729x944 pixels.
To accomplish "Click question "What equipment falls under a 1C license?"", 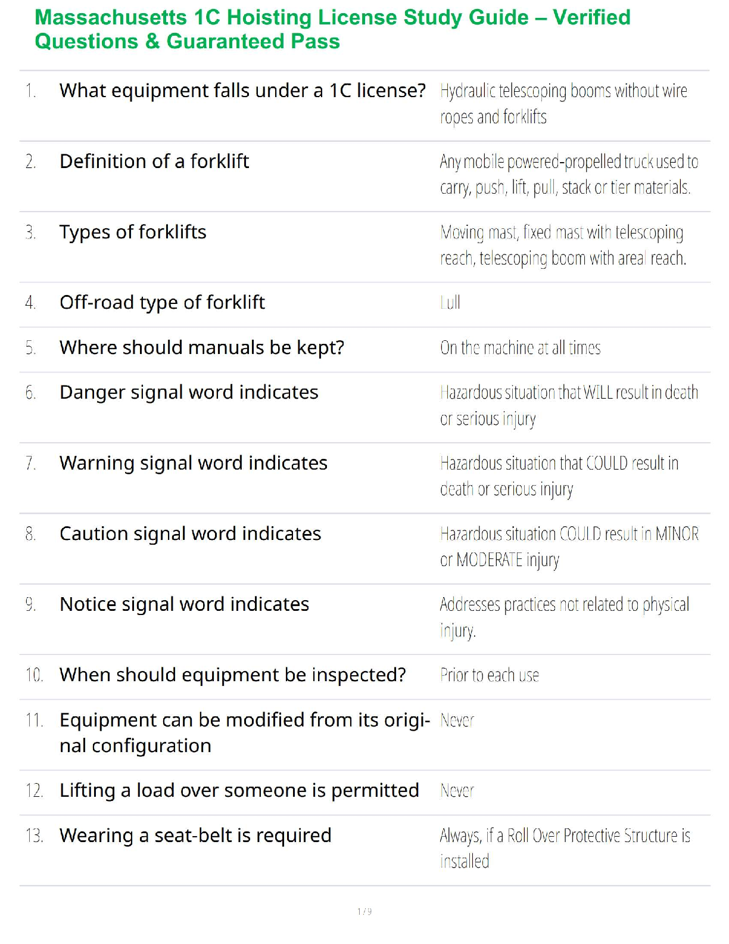I will (242, 91).
